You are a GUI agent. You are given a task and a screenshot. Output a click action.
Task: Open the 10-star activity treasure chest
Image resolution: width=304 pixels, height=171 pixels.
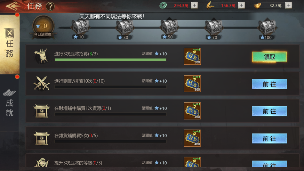(x=80, y=27)
